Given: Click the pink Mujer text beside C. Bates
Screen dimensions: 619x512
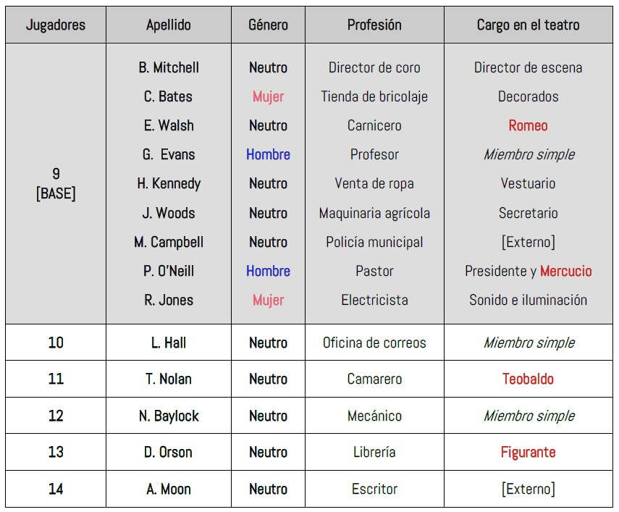Looking at the screenshot, I should tap(268, 96).
